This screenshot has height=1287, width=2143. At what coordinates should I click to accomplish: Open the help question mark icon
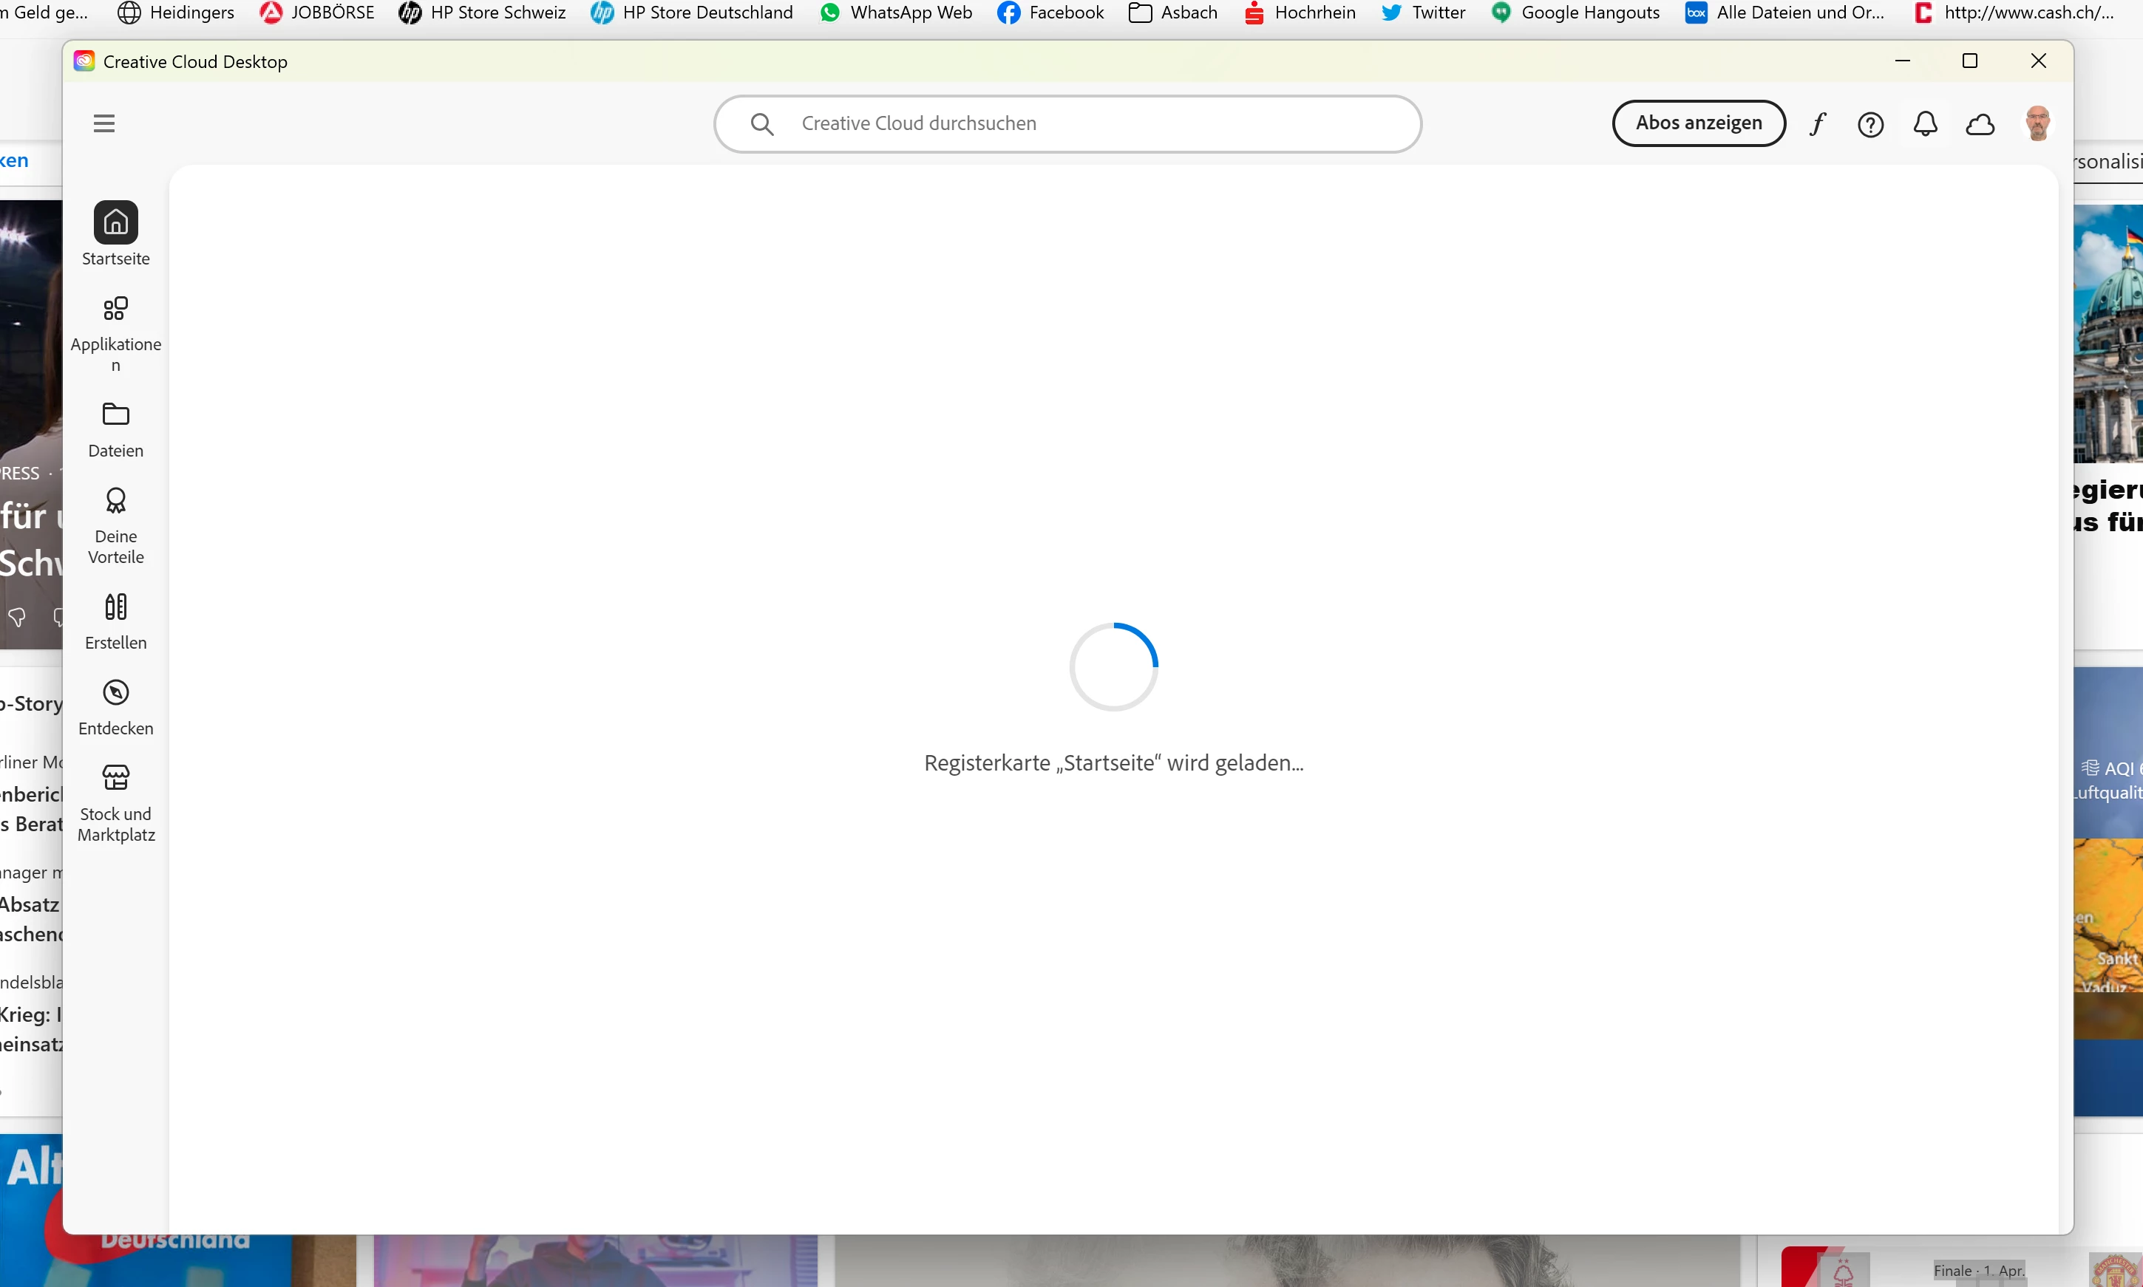click(x=1869, y=125)
